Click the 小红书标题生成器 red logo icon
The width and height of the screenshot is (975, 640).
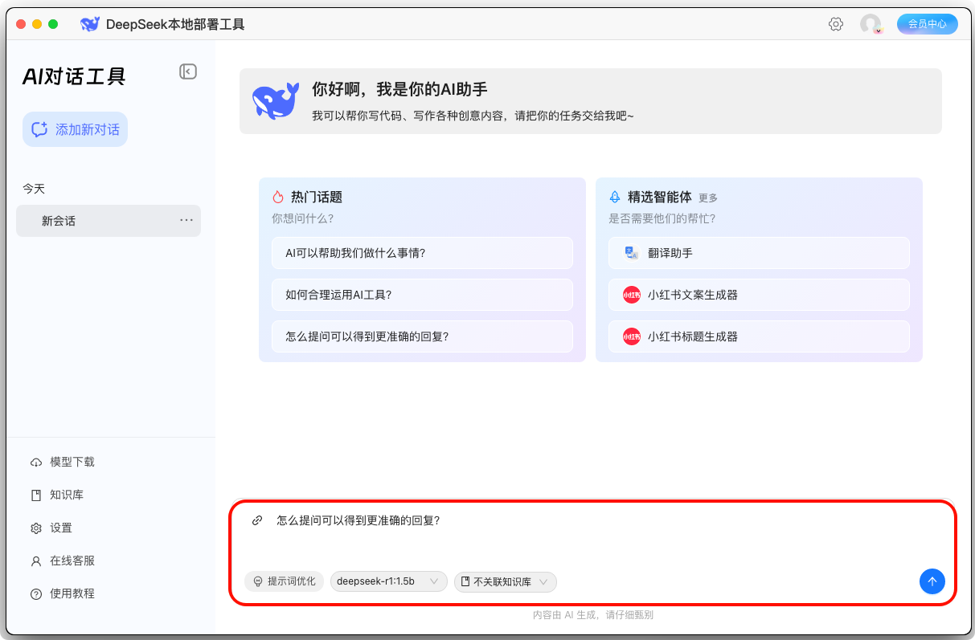(x=632, y=336)
